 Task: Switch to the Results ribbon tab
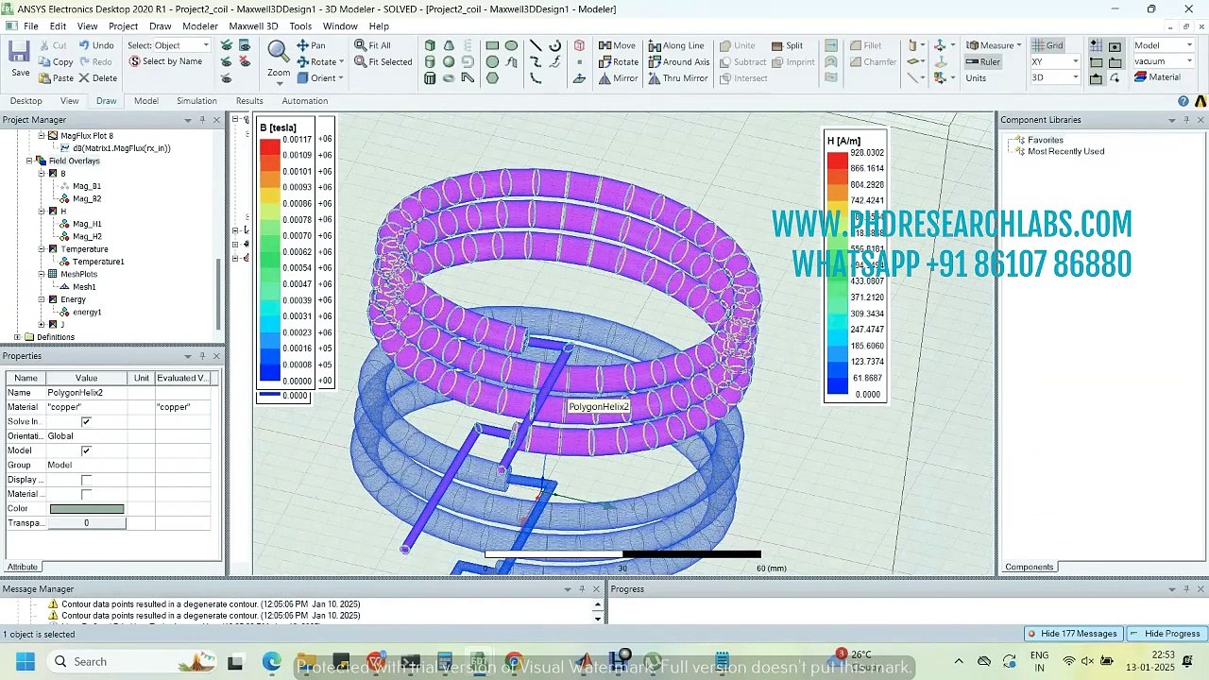click(x=249, y=101)
